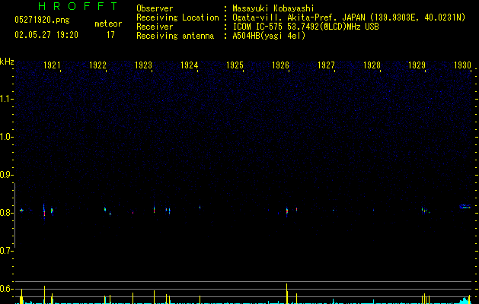
Task: Click the tallest yellow intensity spike at 1926
Action: point(287,293)
